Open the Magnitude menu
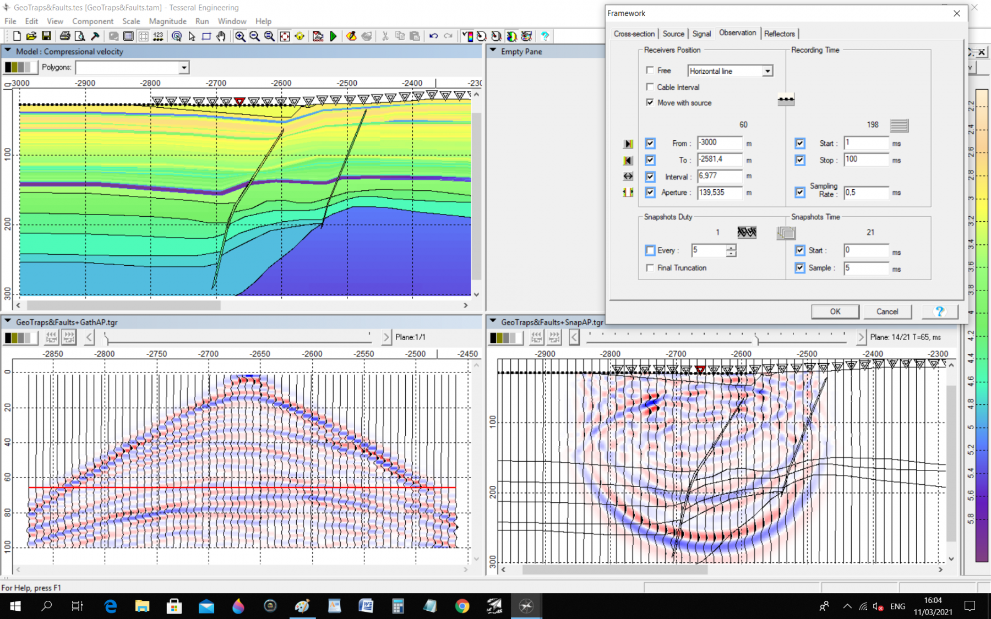Viewport: 991px width, 619px height. tap(167, 21)
